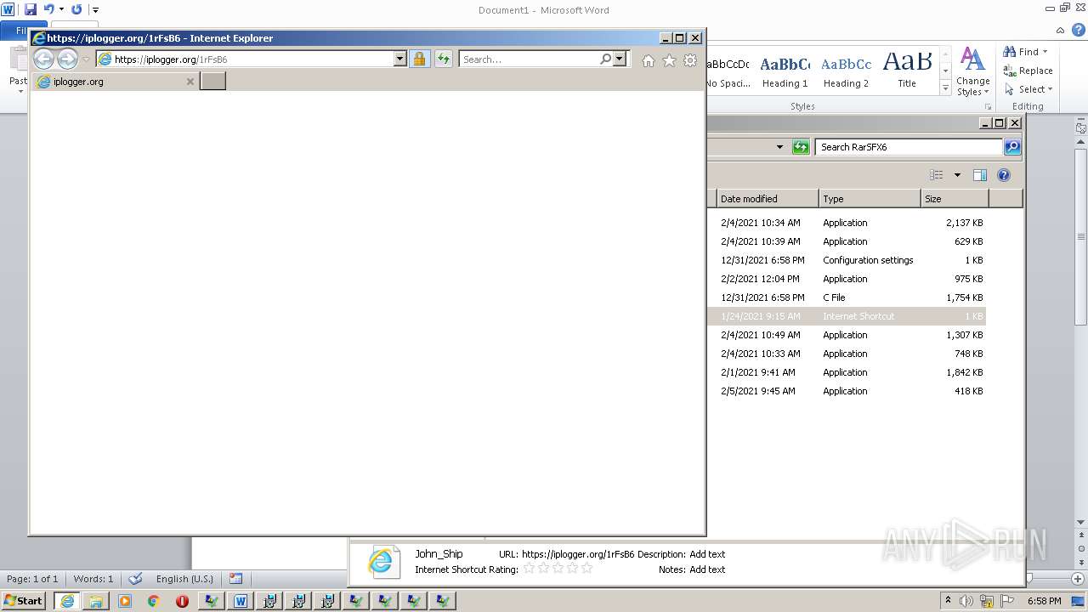Click Add text next to Description
Screen dimensions: 1088x612
click(x=707, y=554)
